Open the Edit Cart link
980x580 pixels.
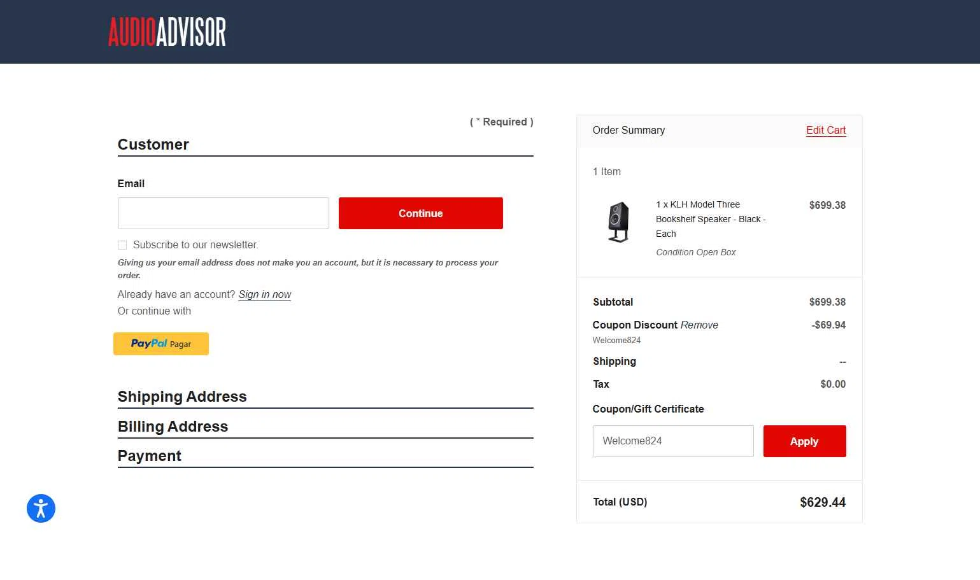[x=826, y=130]
